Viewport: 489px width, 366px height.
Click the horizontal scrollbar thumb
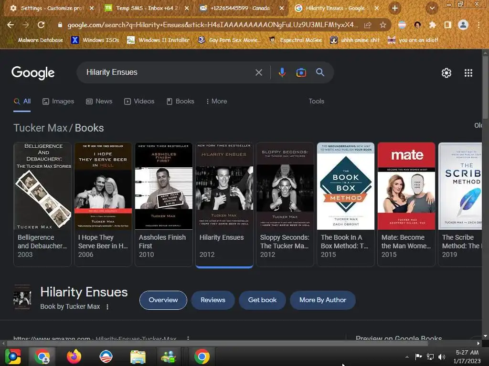click(x=217, y=343)
